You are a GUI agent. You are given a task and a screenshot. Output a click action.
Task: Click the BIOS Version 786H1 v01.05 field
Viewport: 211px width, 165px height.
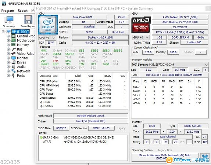(101, 128)
